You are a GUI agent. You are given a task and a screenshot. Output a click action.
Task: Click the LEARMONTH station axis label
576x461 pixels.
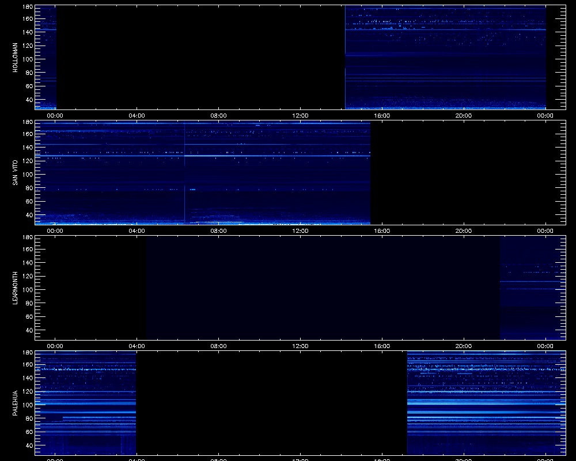pos(15,288)
